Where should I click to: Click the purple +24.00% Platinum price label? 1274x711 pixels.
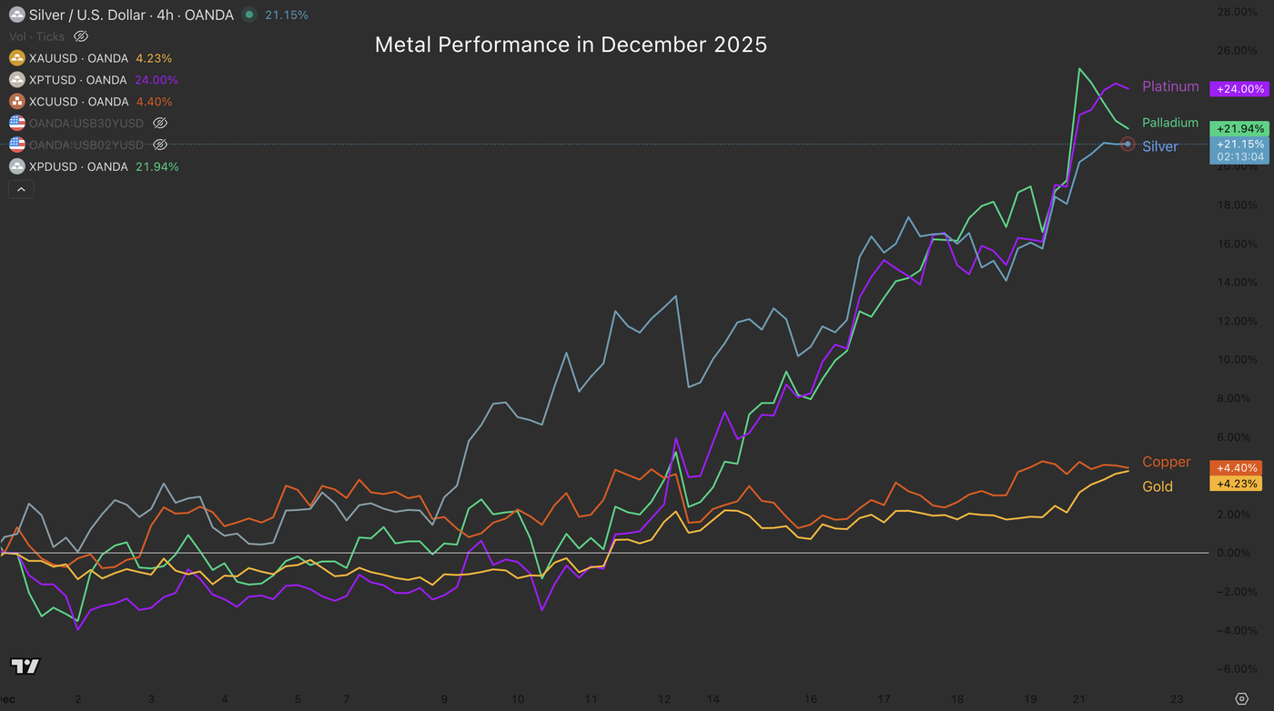(1237, 89)
